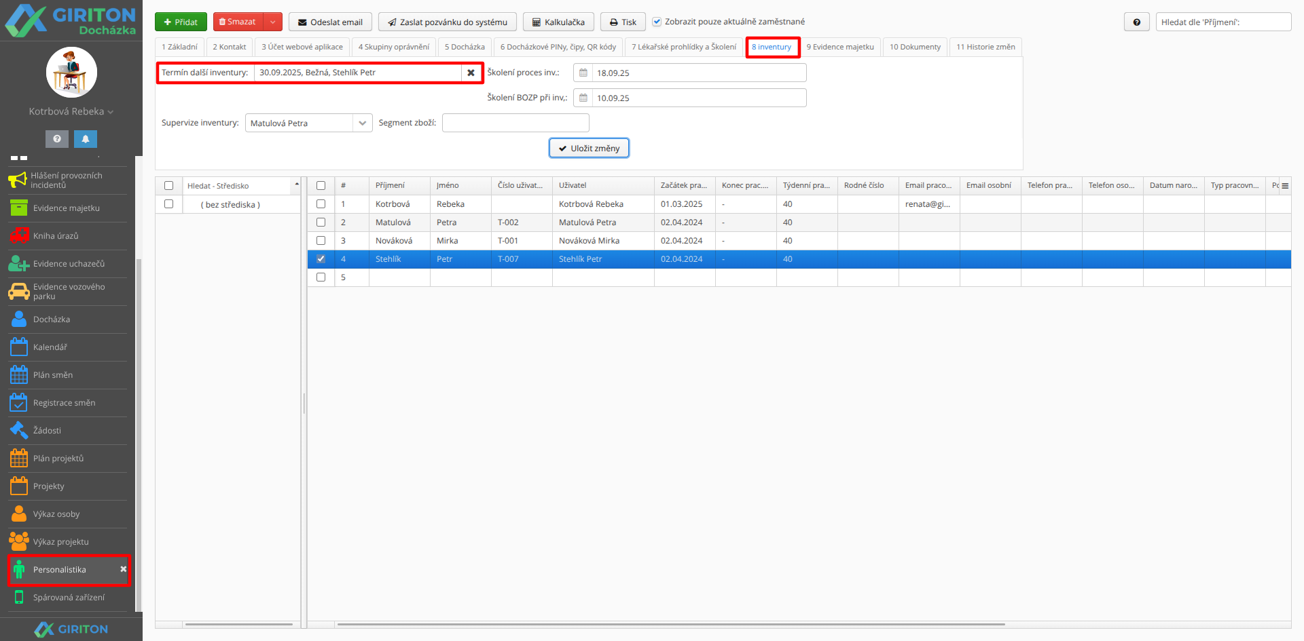Open the Plán projektů icon

[x=19, y=459]
